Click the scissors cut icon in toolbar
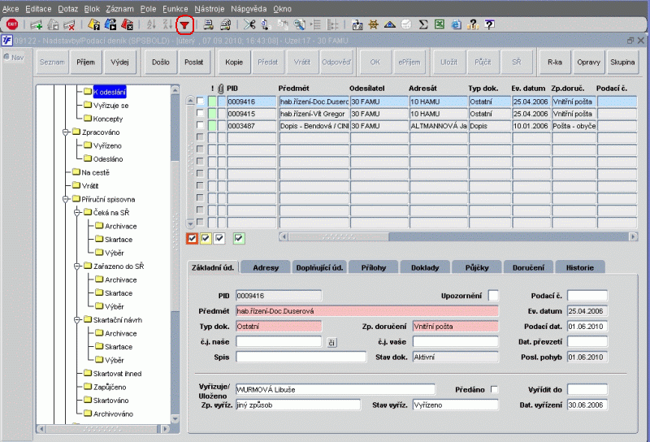The height and width of the screenshot is (442, 650). (x=249, y=25)
